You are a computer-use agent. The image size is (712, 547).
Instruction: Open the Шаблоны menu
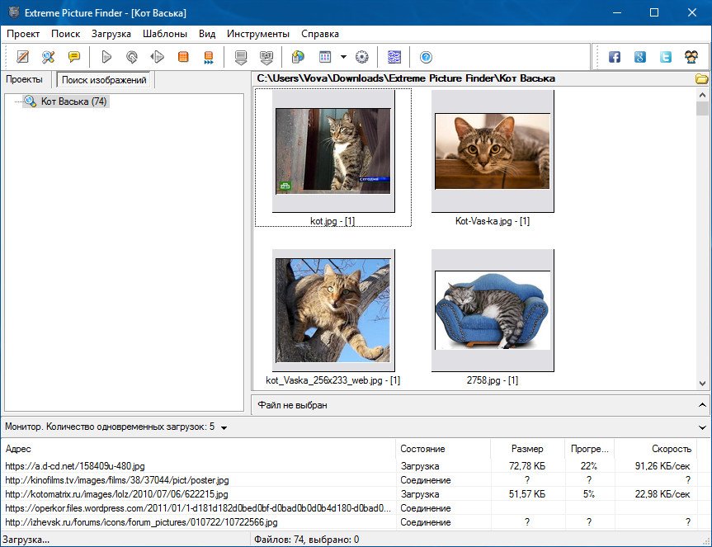click(x=165, y=34)
